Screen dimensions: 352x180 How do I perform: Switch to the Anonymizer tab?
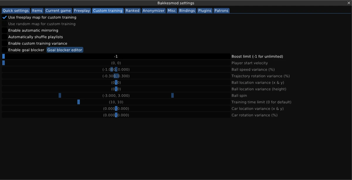coord(153,10)
